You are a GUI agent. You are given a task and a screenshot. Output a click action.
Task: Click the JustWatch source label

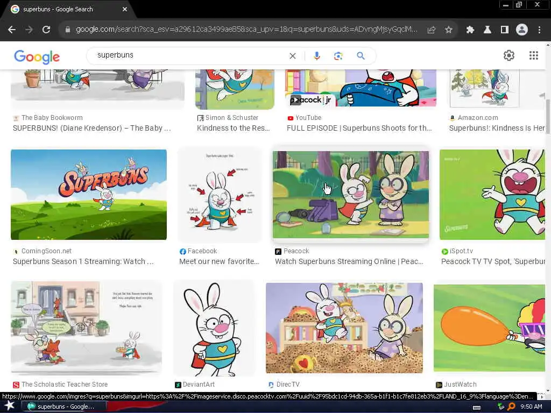[x=461, y=384]
